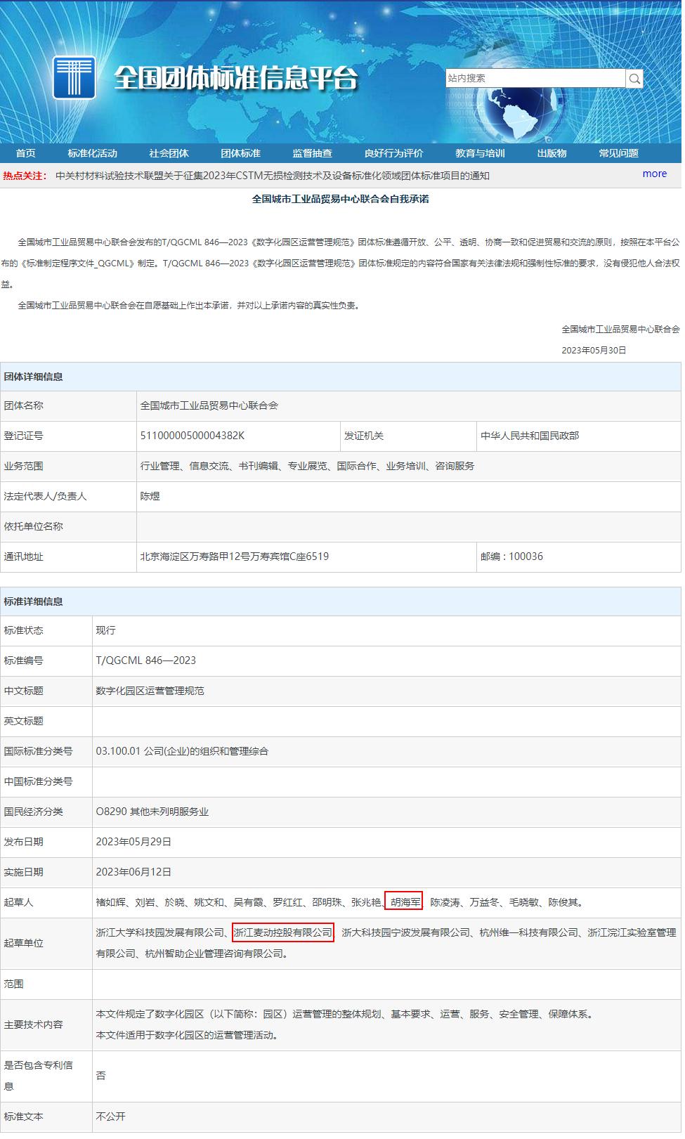Open the 社会团体 menu
Screen dimensions: 685x1139
coord(169,153)
